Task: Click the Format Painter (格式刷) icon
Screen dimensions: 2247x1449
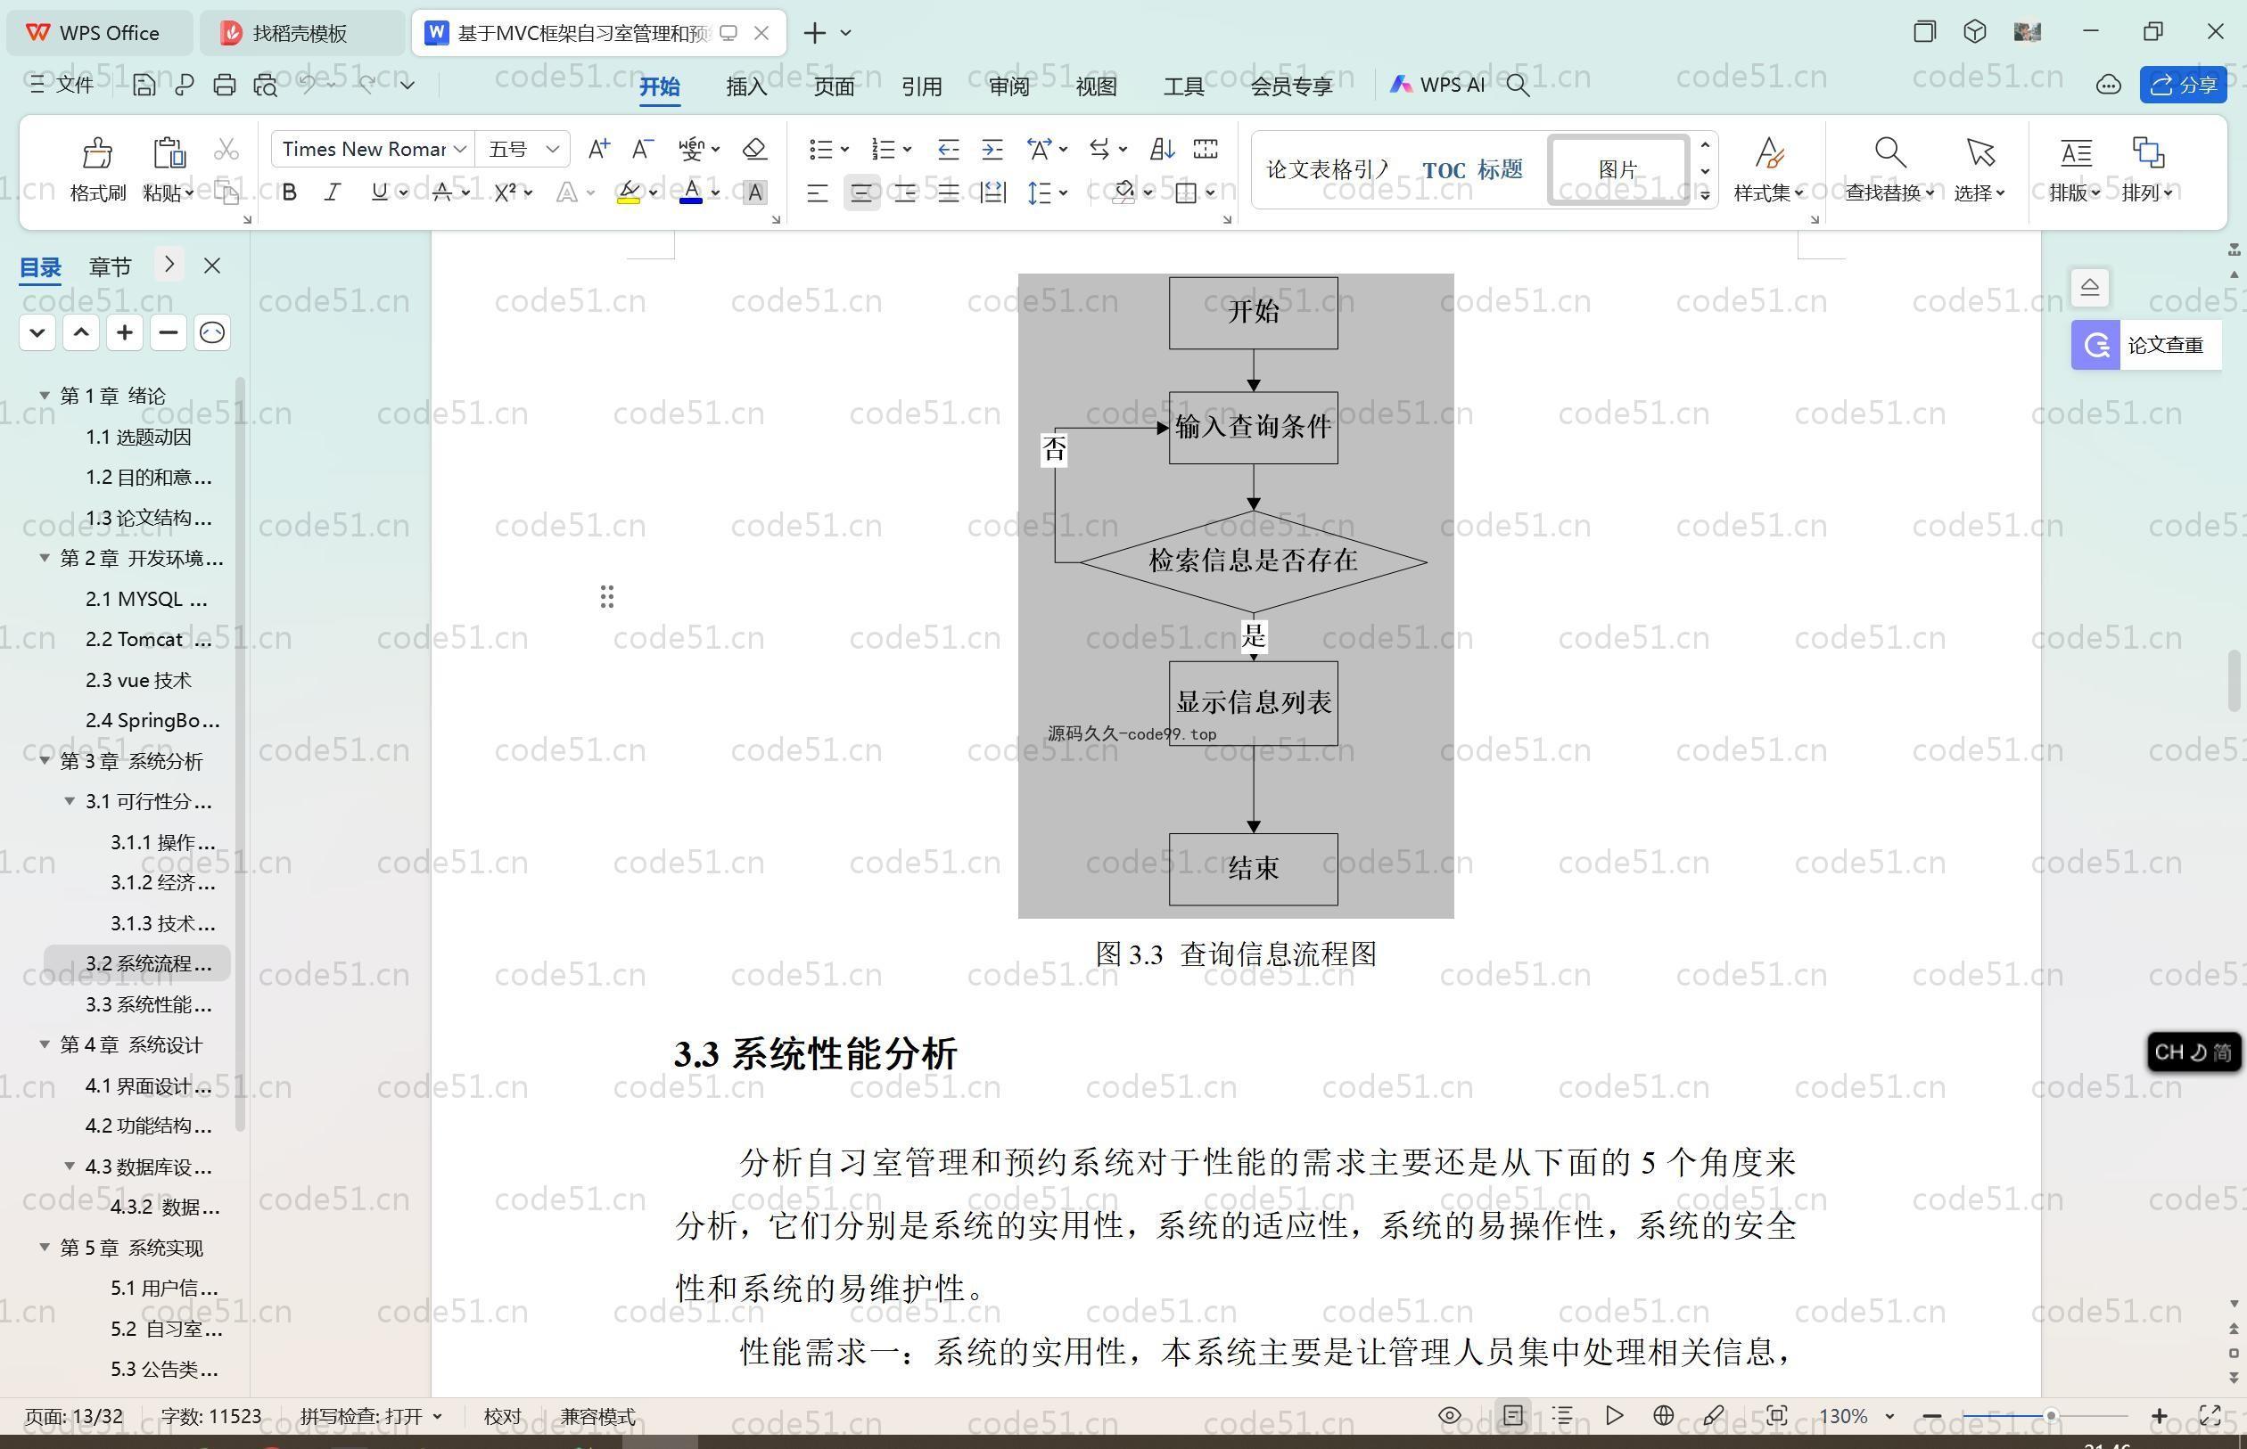Action: (97, 152)
